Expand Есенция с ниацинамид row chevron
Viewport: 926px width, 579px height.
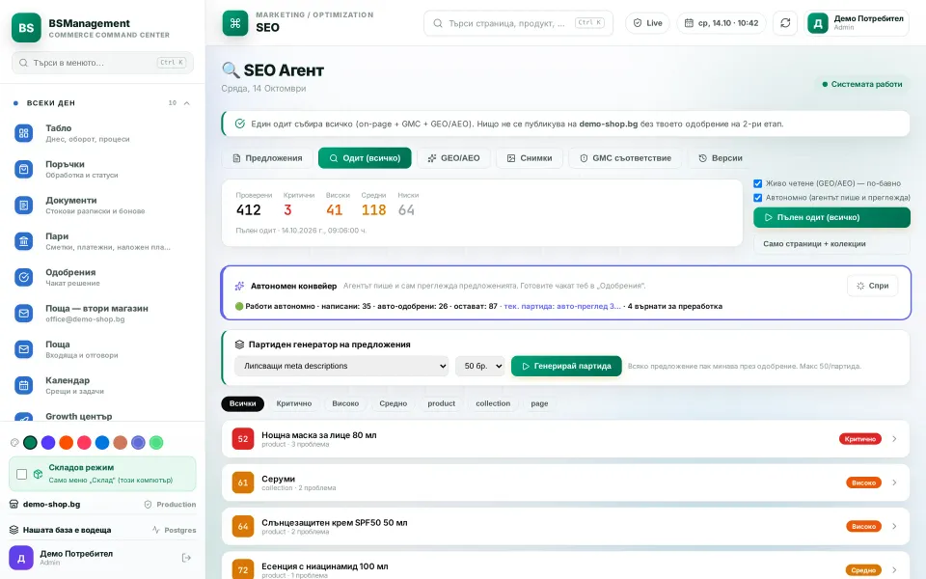click(894, 570)
